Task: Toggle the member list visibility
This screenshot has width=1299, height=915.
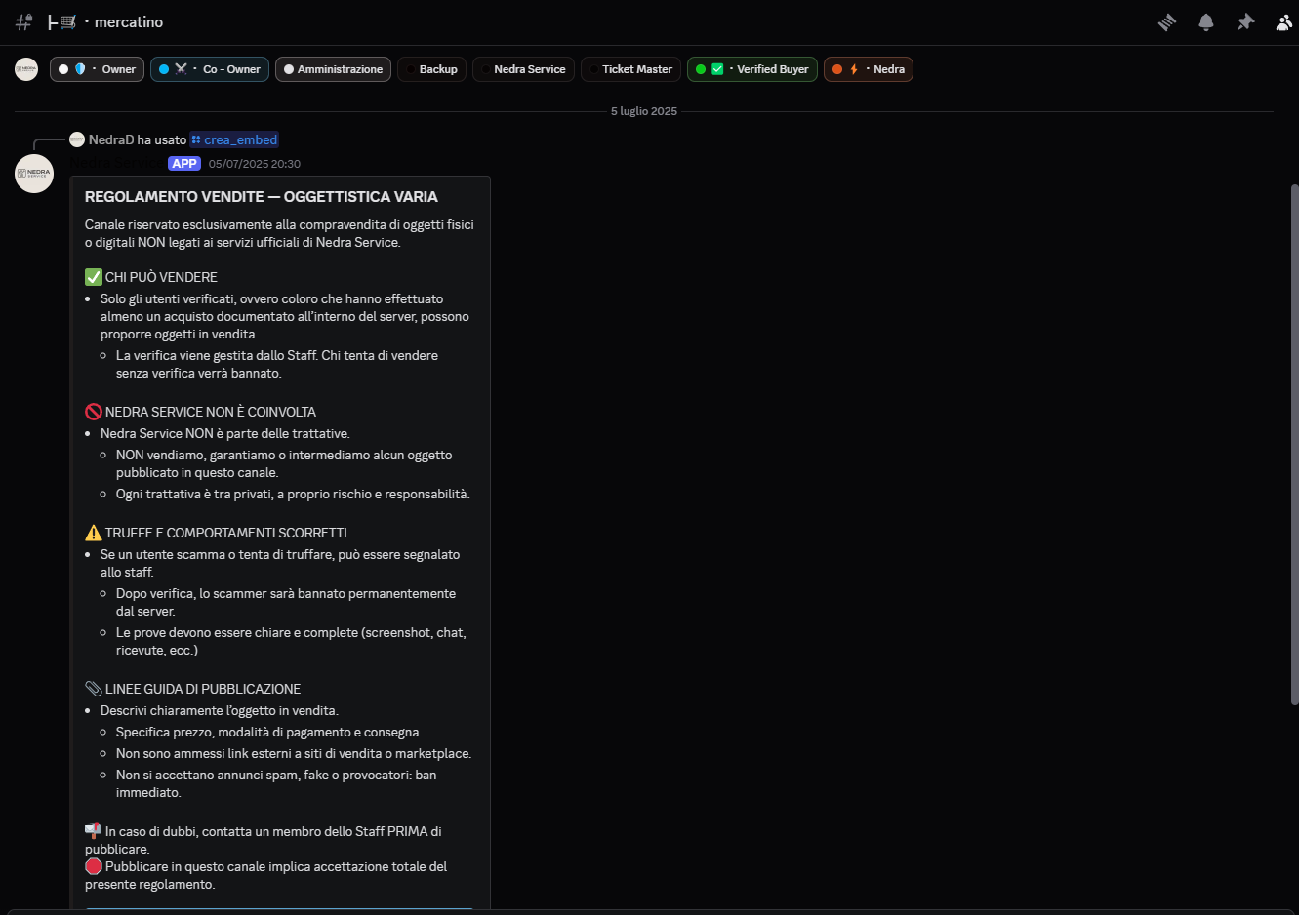Action: click(x=1284, y=21)
